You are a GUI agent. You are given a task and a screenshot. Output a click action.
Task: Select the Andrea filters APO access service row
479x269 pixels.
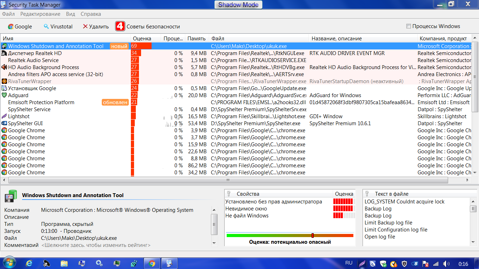tap(236, 74)
